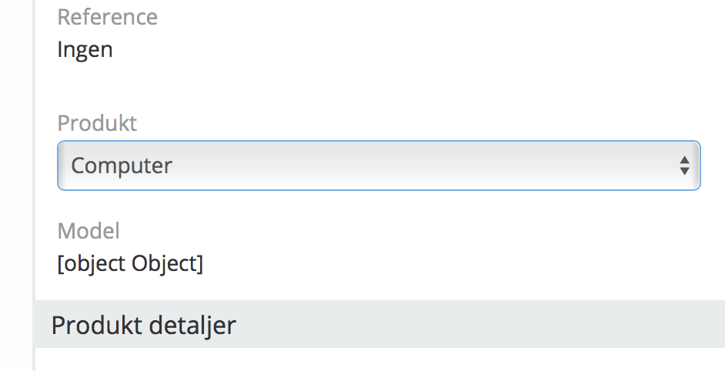Click white area below Produkt detaljer header
Viewport: 725px width, 371px height.
click(377, 359)
